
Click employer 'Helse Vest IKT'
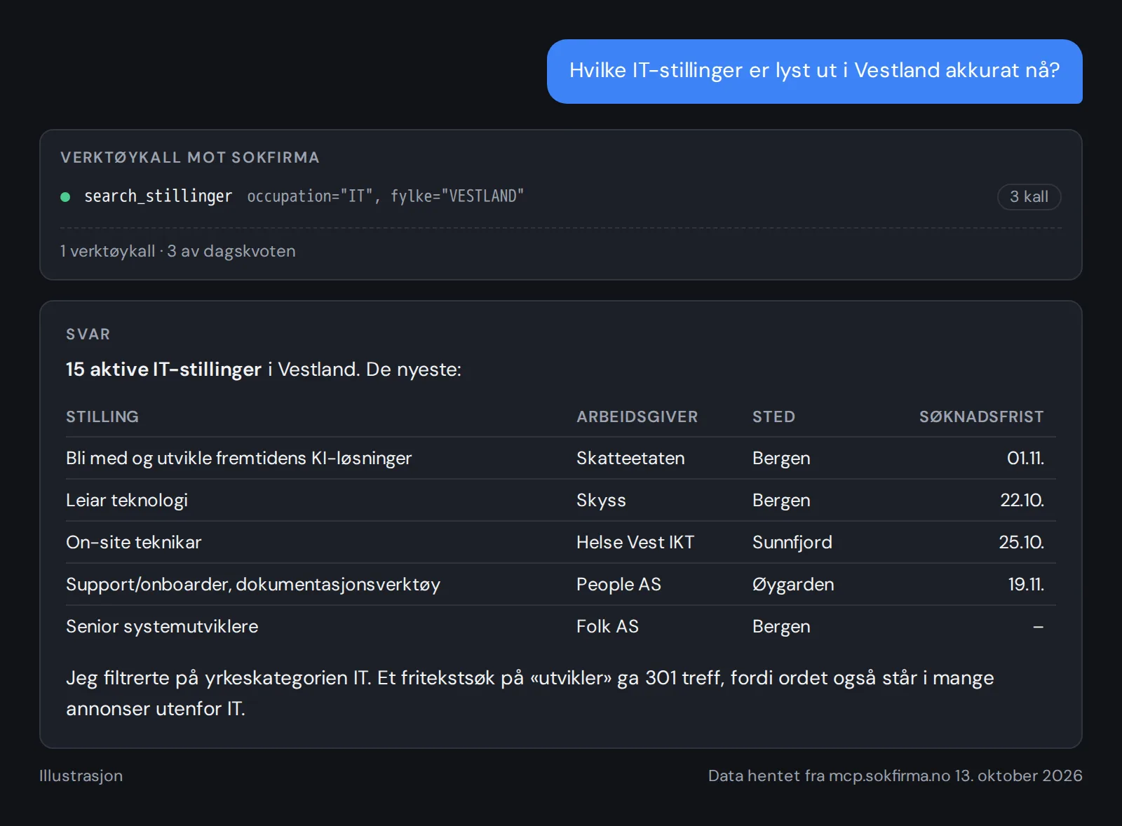(635, 542)
